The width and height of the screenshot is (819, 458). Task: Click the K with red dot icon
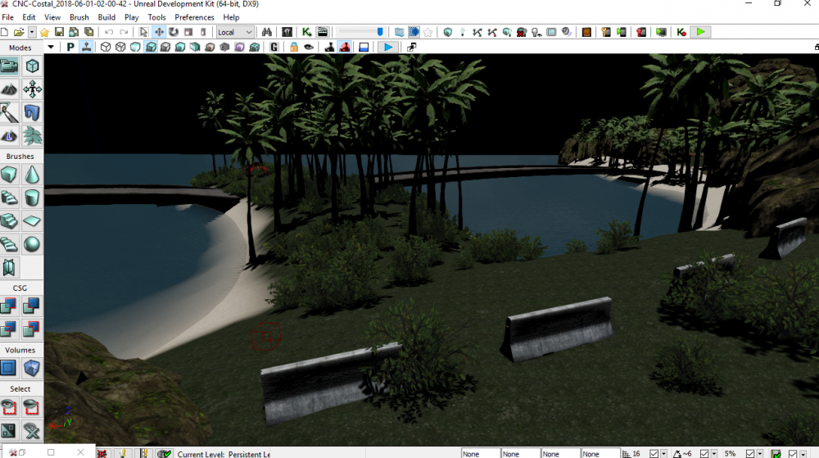(681, 33)
